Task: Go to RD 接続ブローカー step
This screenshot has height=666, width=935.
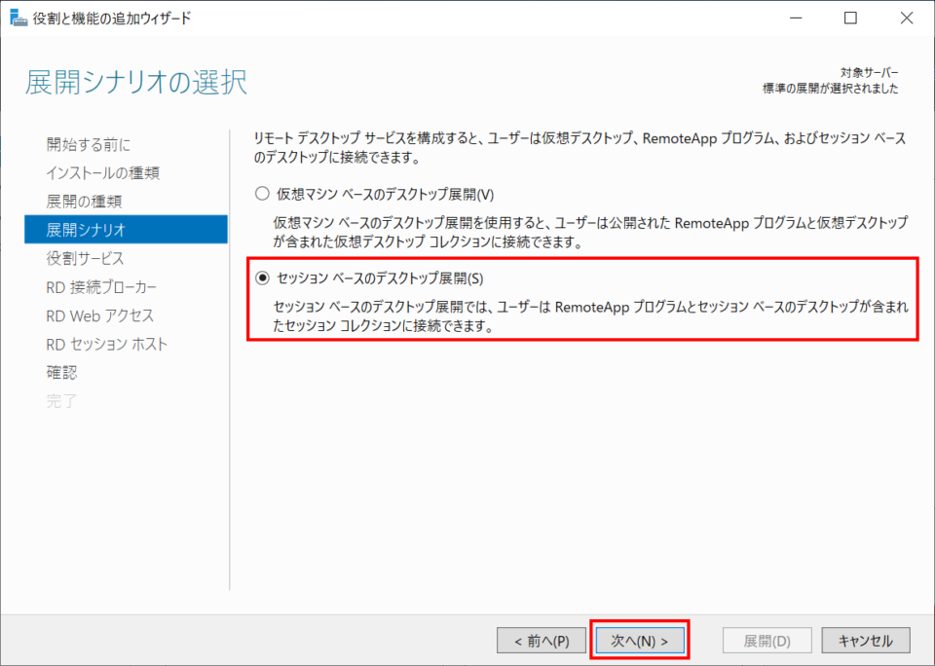Action: (101, 287)
